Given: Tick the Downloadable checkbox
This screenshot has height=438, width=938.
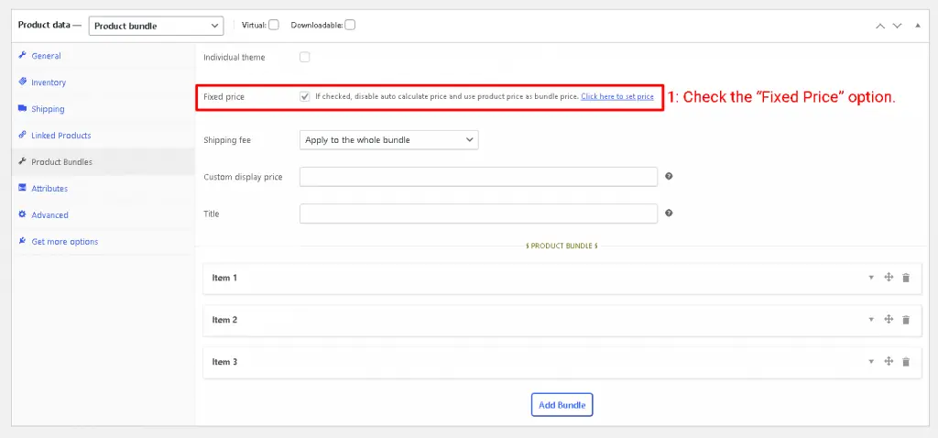Looking at the screenshot, I should pyautogui.click(x=350, y=25).
